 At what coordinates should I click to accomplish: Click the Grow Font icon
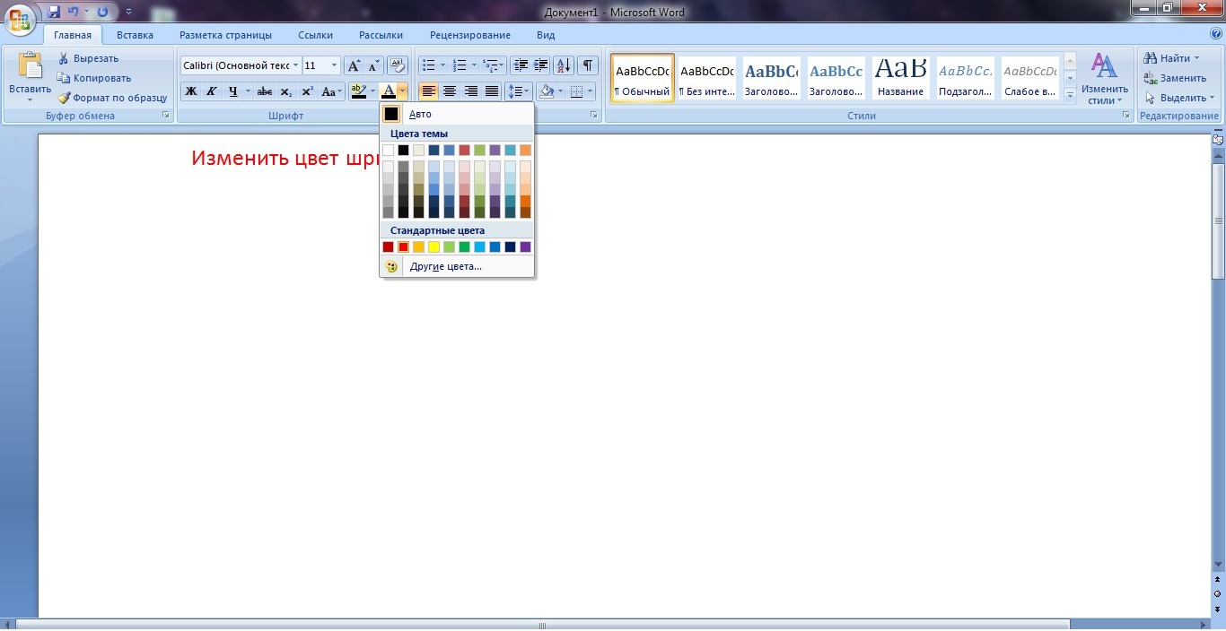354,65
